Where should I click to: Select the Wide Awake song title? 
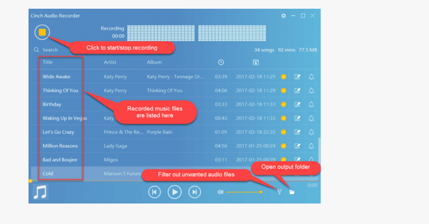56,77
